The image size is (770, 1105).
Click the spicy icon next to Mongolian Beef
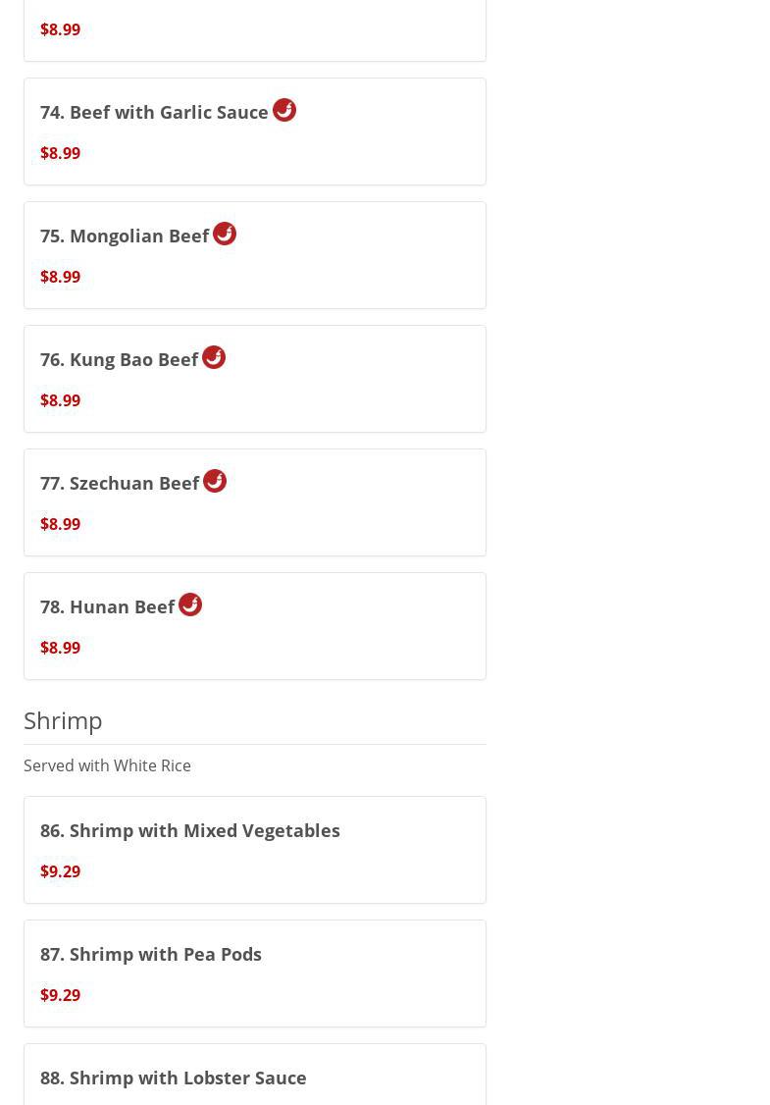[225, 234]
